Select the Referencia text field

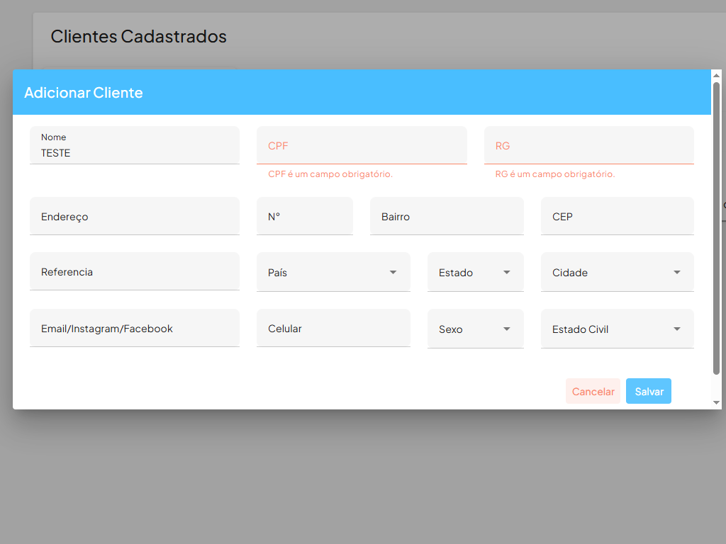click(x=134, y=272)
